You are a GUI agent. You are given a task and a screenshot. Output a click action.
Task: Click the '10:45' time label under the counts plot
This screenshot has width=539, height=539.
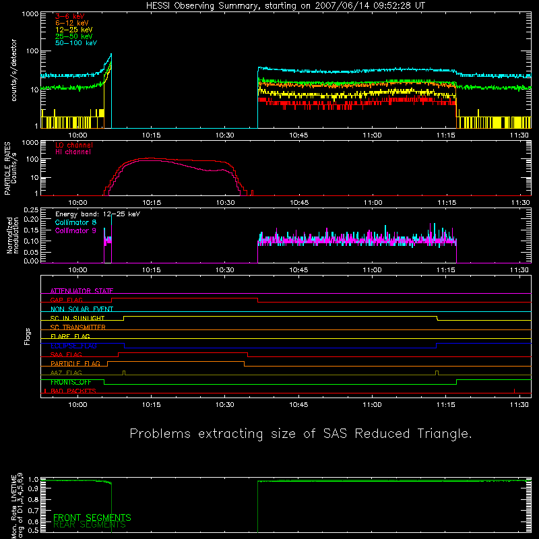[298, 135]
